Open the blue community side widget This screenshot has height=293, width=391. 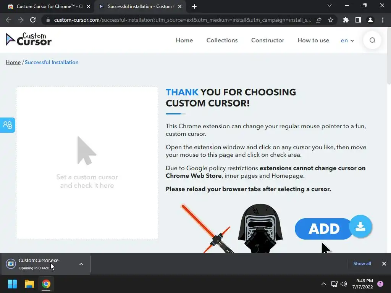[x=8, y=125]
